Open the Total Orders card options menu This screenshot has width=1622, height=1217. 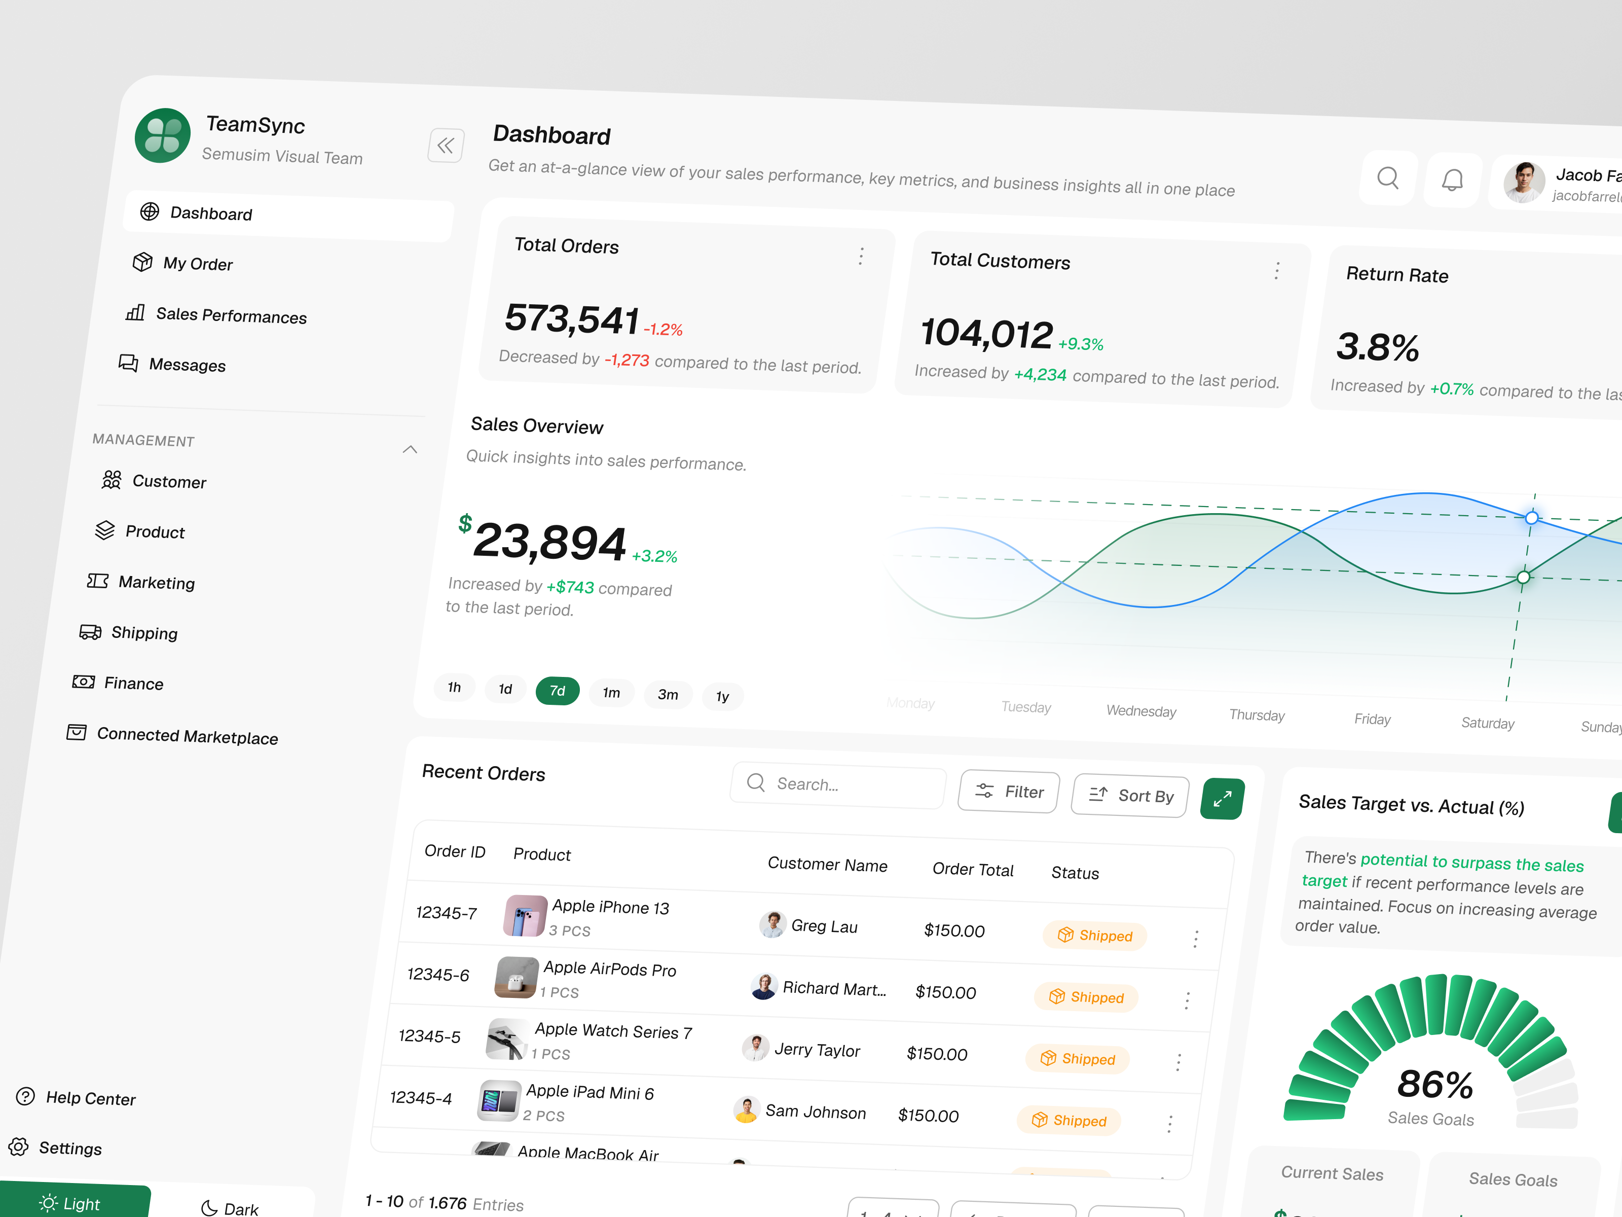tap(861, 257)
